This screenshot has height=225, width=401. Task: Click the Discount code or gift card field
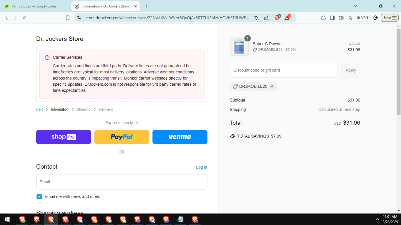coord(284,70)
